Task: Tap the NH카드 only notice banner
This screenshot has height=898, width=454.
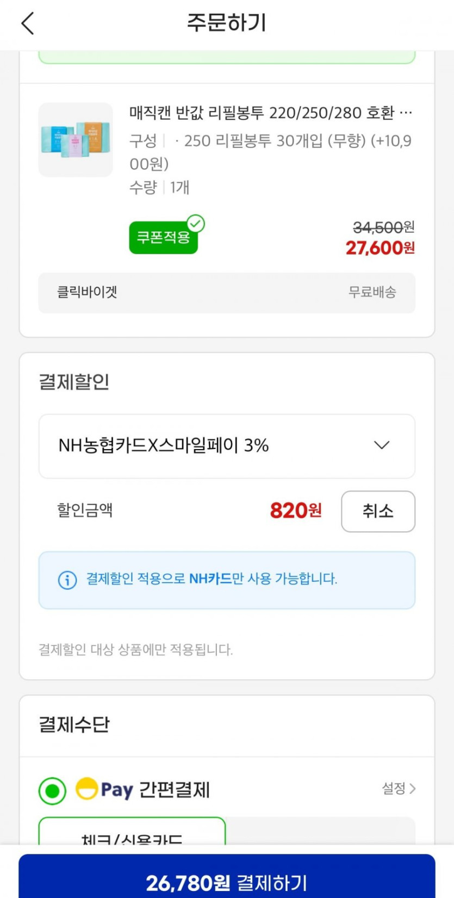Action: pos(226,580)
